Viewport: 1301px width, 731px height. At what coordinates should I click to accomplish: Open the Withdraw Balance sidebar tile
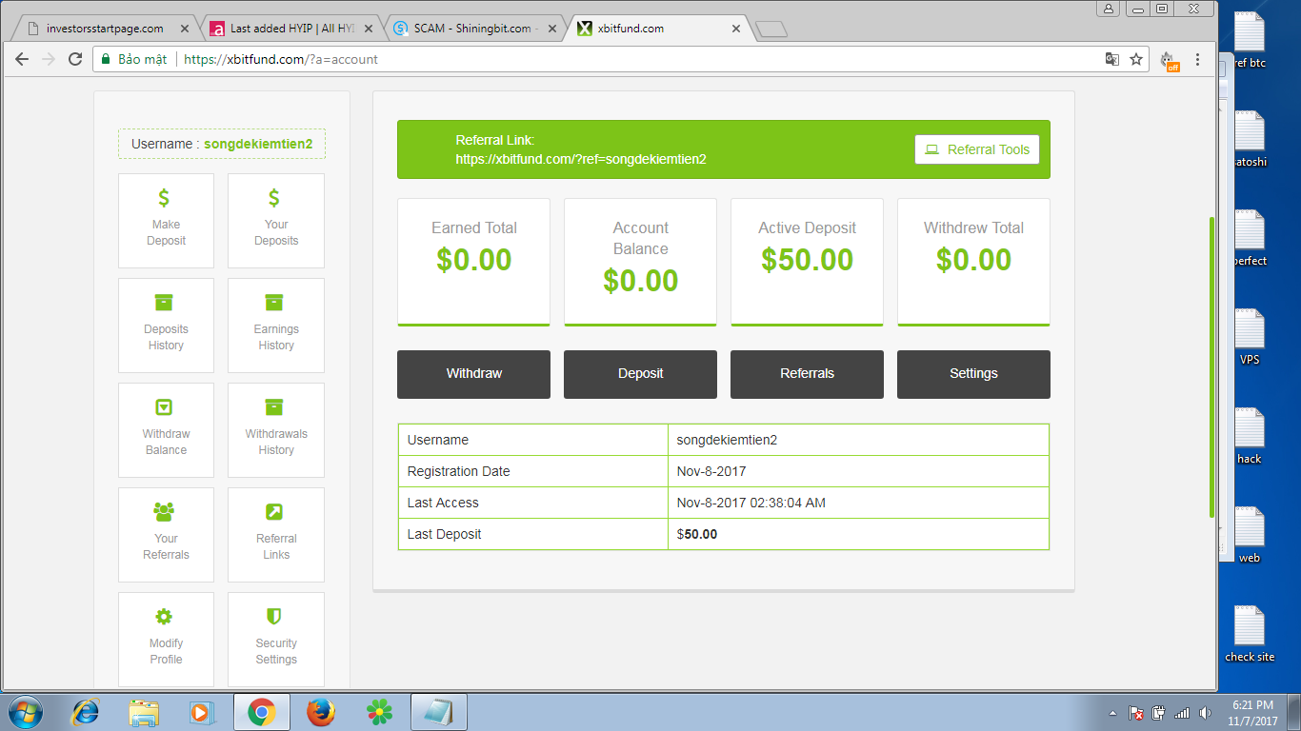coord(166,430)
